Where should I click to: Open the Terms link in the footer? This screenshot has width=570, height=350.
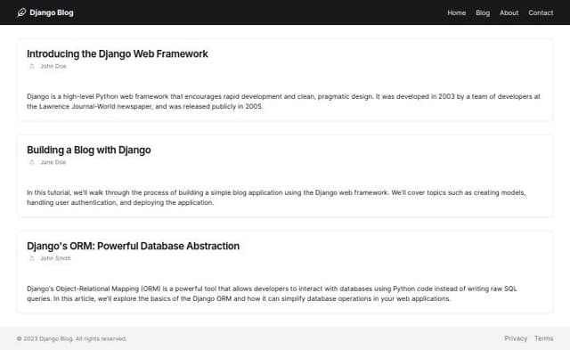click(x=543, y=338)
